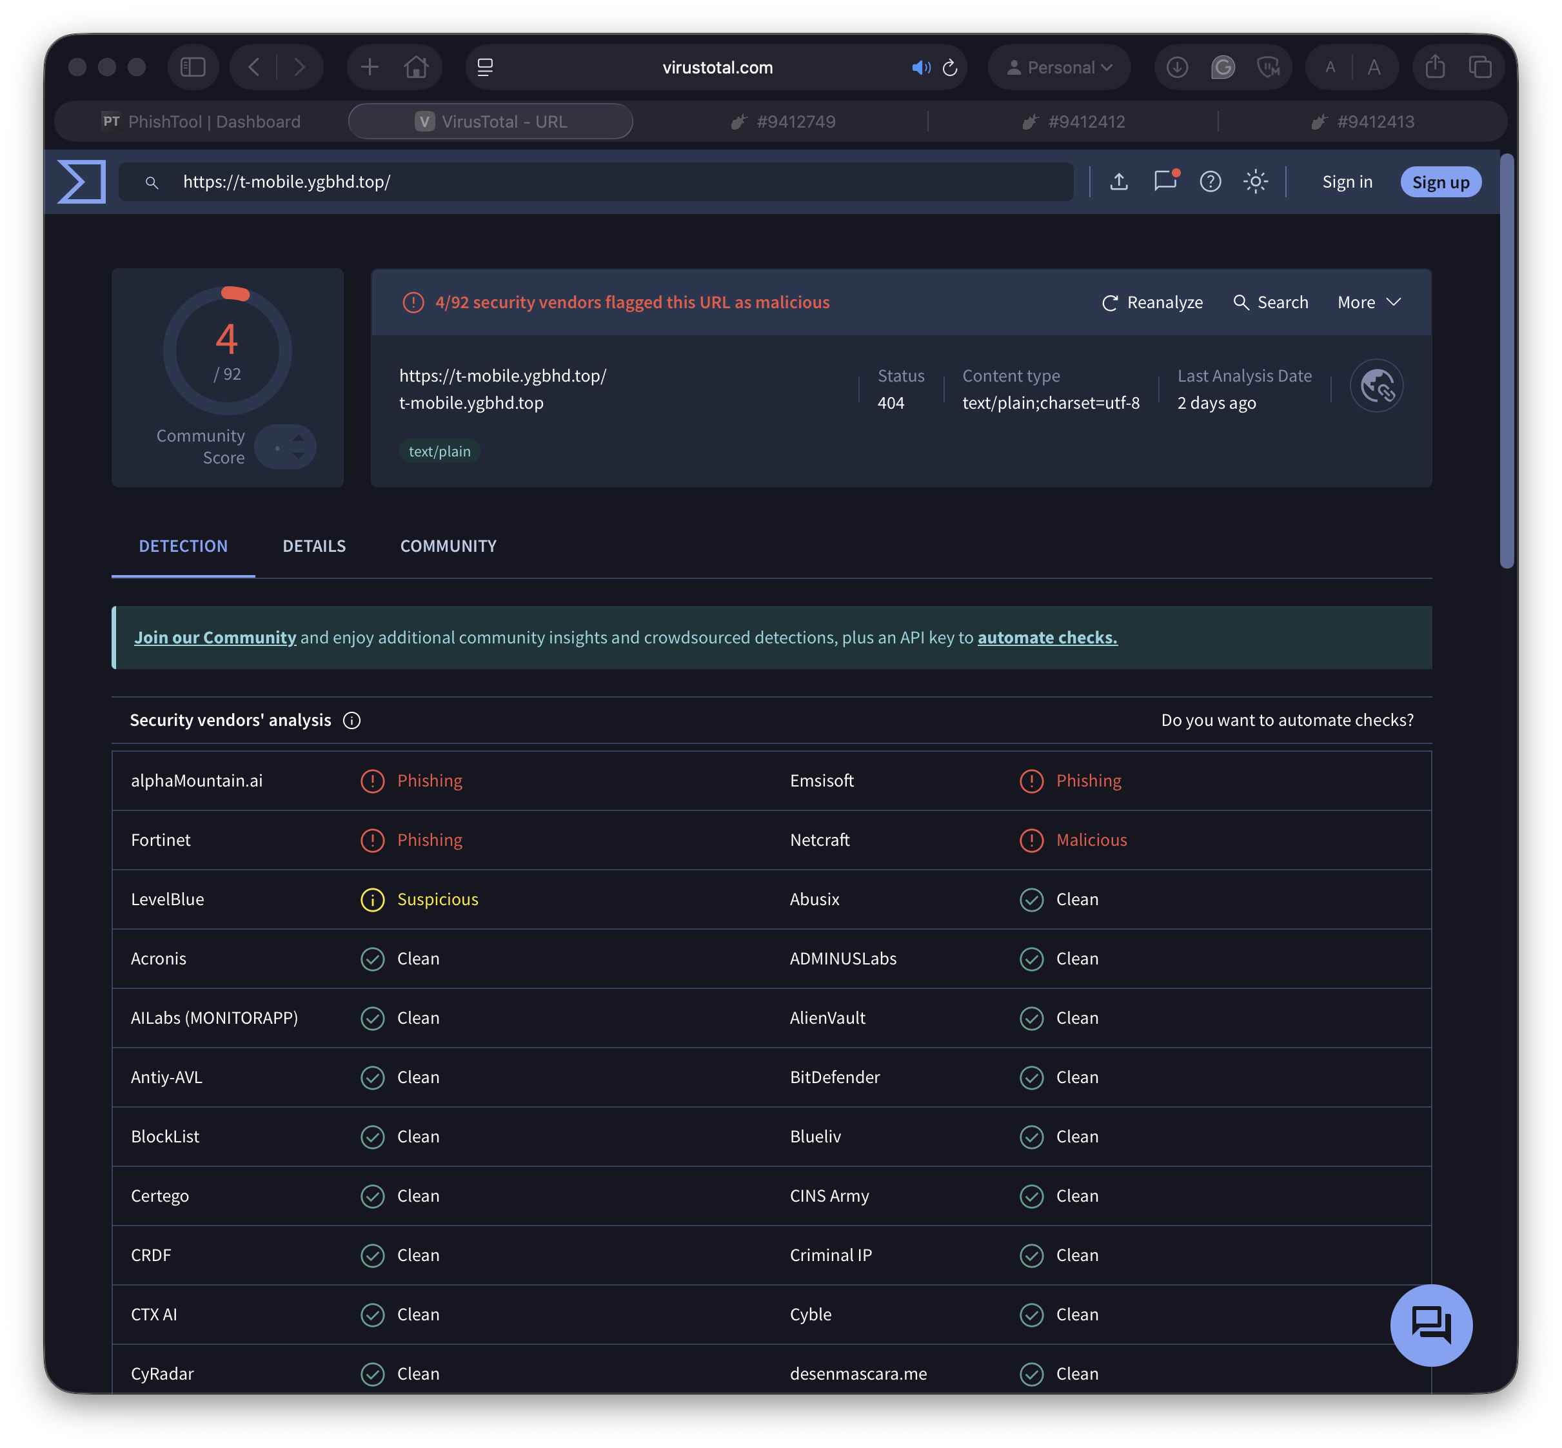Click the AIlabs (MONITORAPP) vendor name
Viewport: 1562px width, 1448px height.
[x=214, y=1018]
